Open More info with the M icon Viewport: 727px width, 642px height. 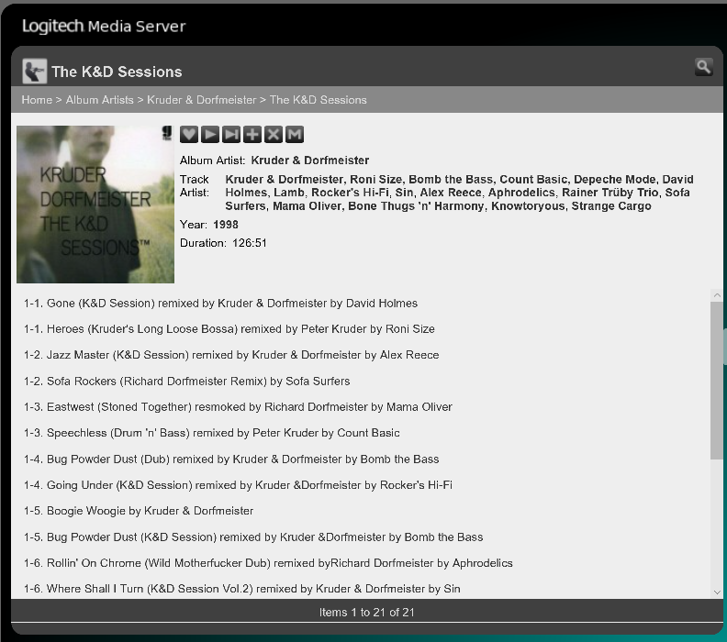[295, 135]
